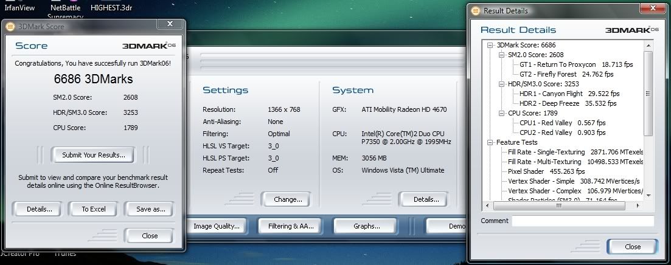
Task: Click the tree horizontal scrollbar left arrow
Action: click(488, 206)
